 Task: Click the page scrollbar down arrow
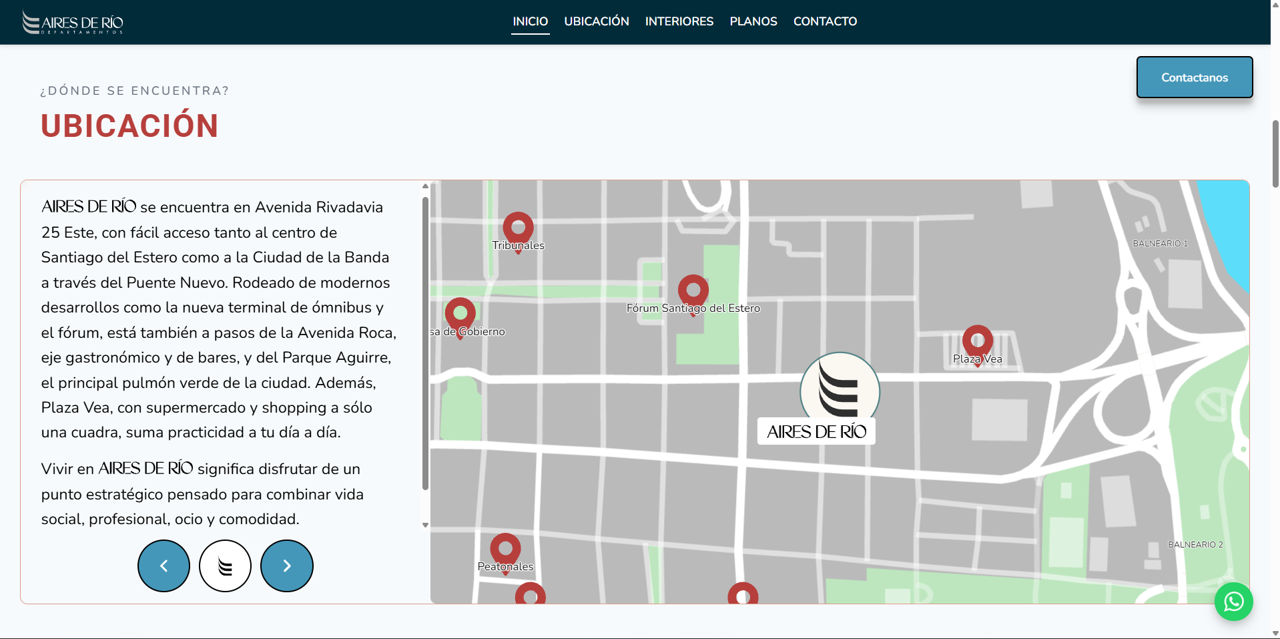[1275, 633]
